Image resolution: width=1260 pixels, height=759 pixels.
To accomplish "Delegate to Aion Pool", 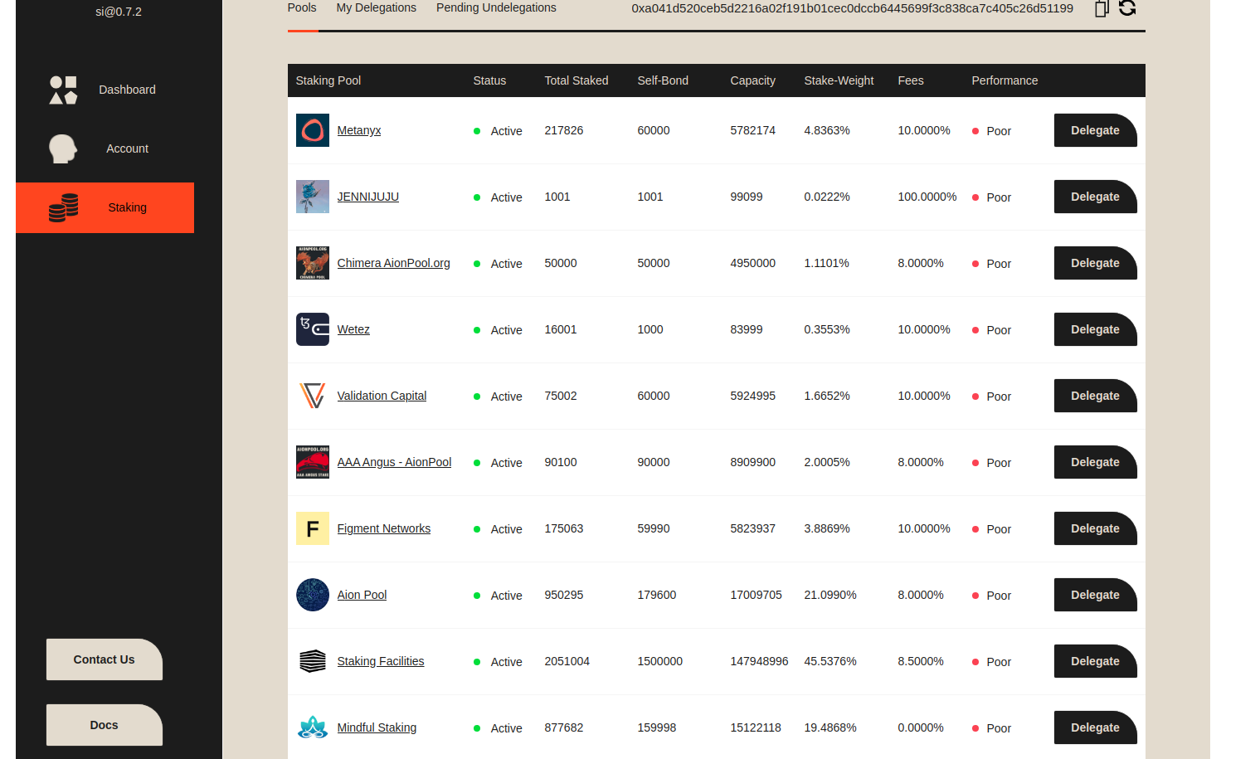I will click(1095, 595).
